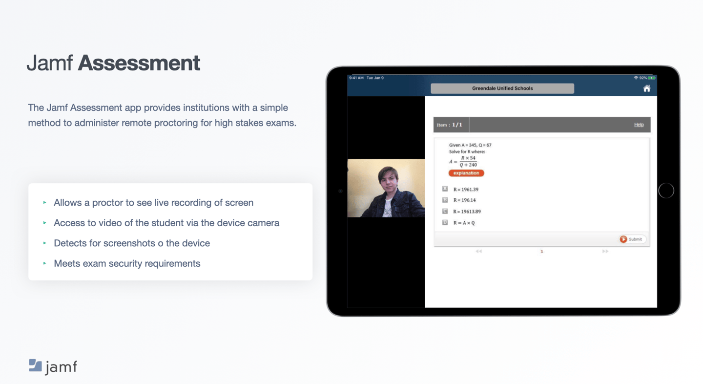Select answer C, R = 19613.89

tap(461, 212)
